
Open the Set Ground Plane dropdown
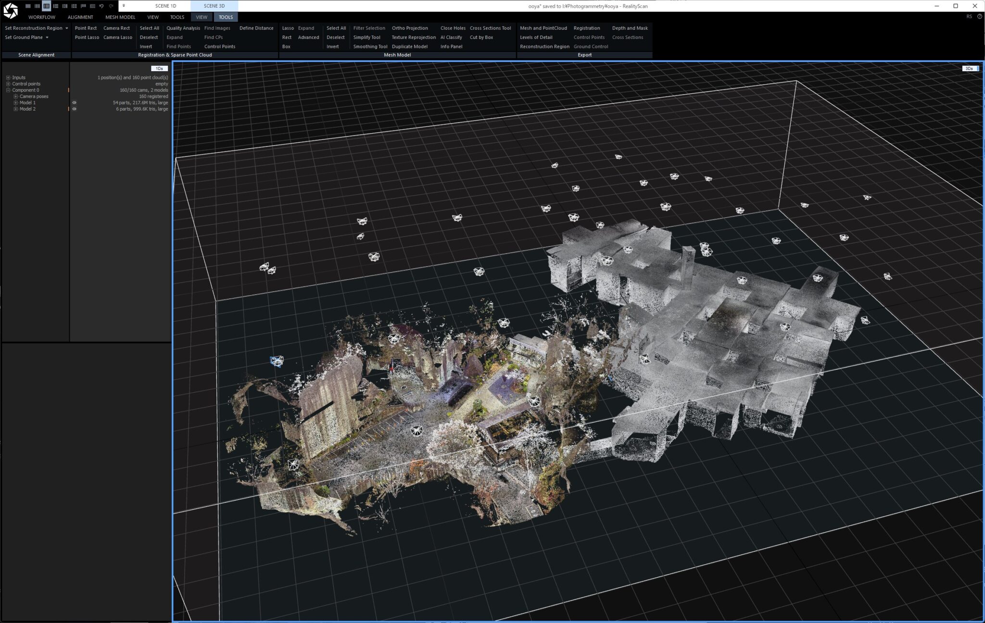pyautogui.click(x=47, y=37)
